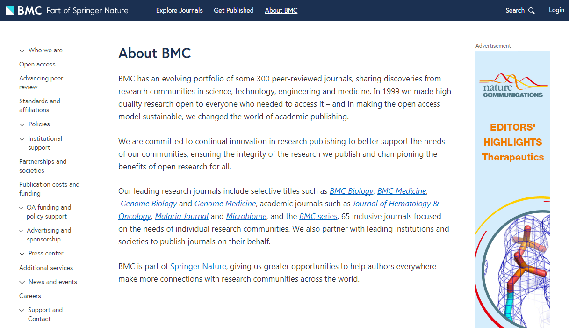Expand the Policies section chevron
569x328 pixels.
(x=22, y=124)
